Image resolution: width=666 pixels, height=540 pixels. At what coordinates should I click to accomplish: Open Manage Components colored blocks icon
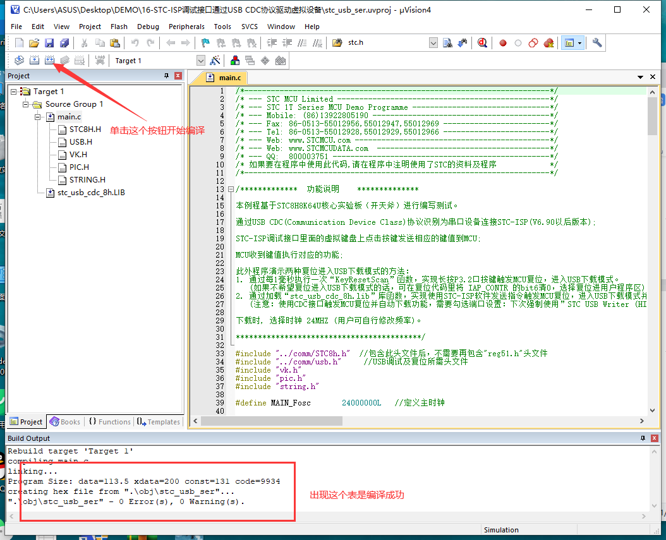click(x=235, y=61)
